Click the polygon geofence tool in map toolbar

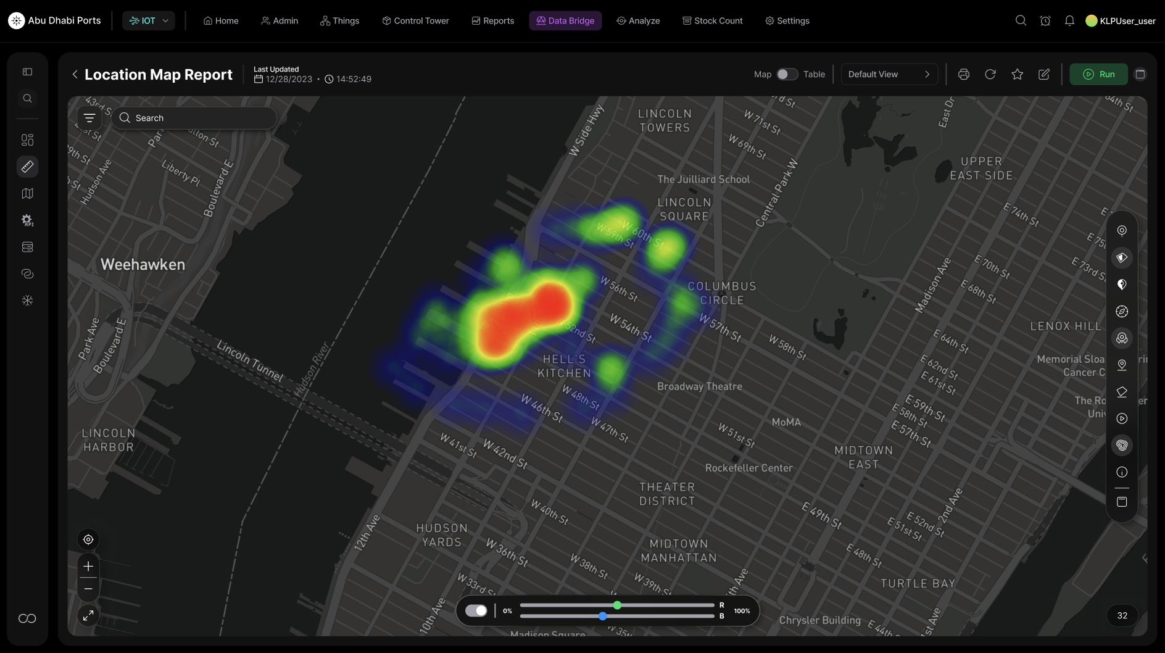(1122, 392)
